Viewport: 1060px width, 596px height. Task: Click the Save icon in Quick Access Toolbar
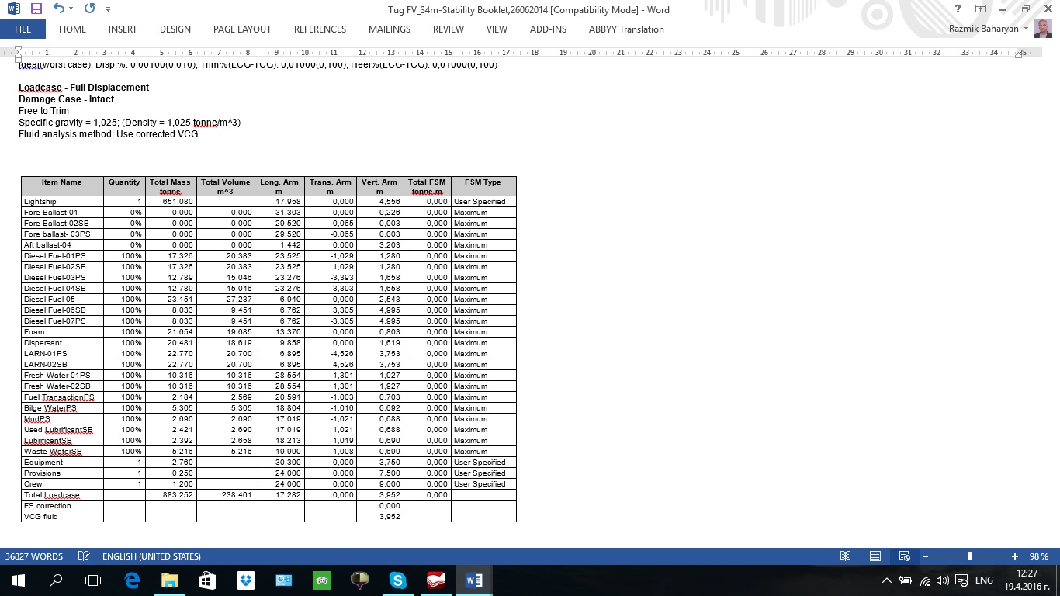tap(36, 9)
